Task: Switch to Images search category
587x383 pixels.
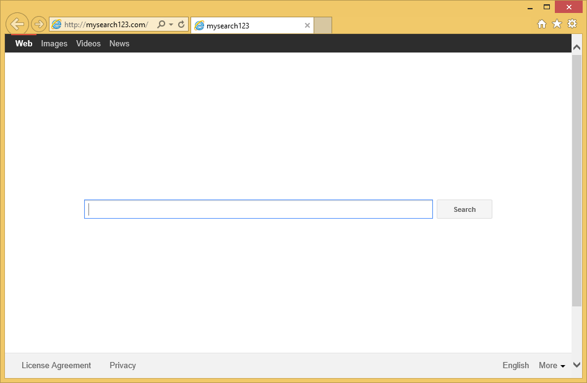Action: point(54,44)
